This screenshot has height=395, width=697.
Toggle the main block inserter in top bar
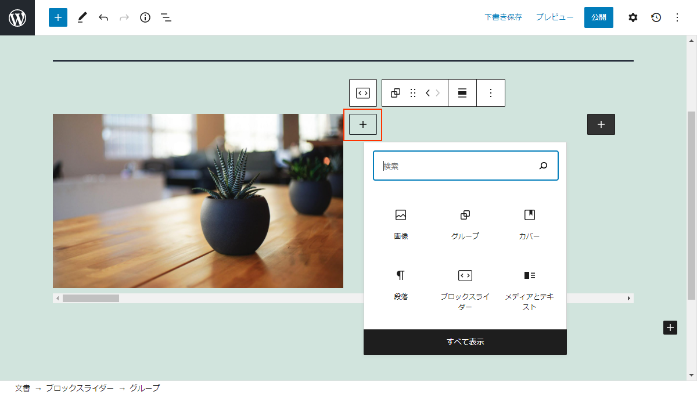[x=58, y=17]
